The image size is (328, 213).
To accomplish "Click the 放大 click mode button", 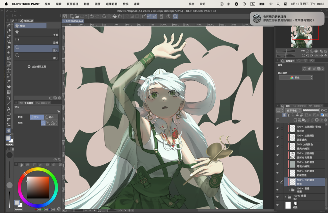I will click(x=37, y=117).
